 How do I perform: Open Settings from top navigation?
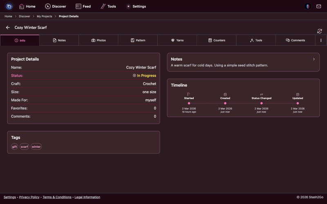[136, 7]
